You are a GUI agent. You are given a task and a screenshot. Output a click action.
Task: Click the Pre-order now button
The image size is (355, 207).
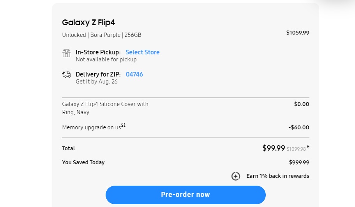click(185, 195)
